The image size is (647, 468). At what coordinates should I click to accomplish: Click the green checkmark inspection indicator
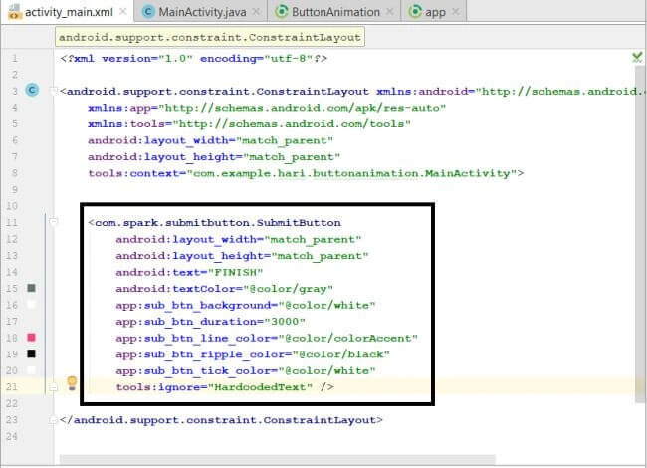pos(637,57)
